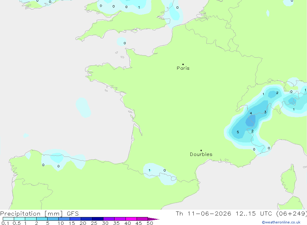This screenshot has height=225, width=307.
Task: Pick the 35–40 mm legend swatch
Action: pos(120,219)
